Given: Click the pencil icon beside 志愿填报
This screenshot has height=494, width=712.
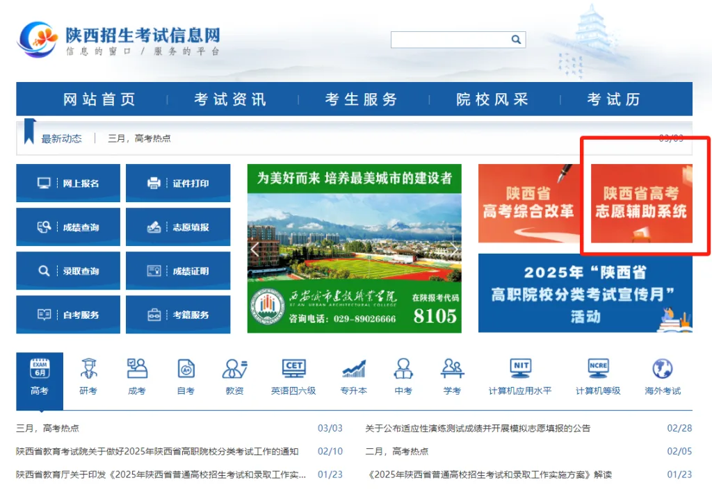Looking at the screenshot, I should coord(154,227).
